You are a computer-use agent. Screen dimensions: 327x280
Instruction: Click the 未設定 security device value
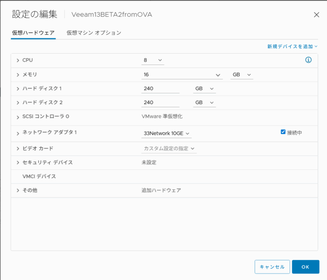point(149,162)
